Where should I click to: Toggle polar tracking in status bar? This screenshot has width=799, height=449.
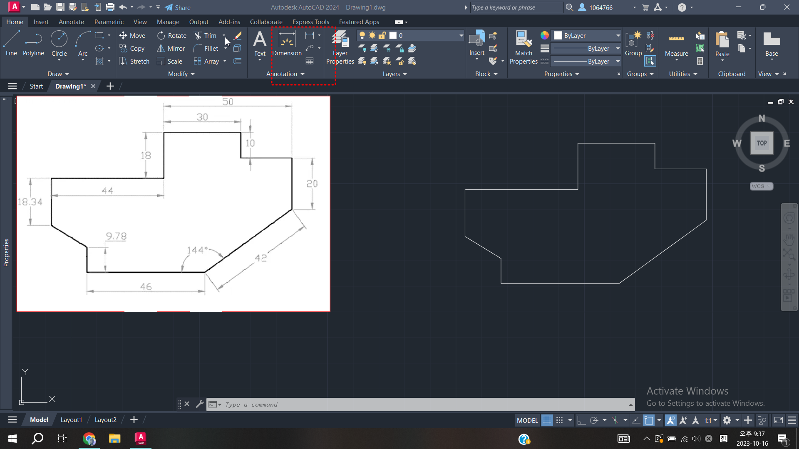(x=594, y=420)
